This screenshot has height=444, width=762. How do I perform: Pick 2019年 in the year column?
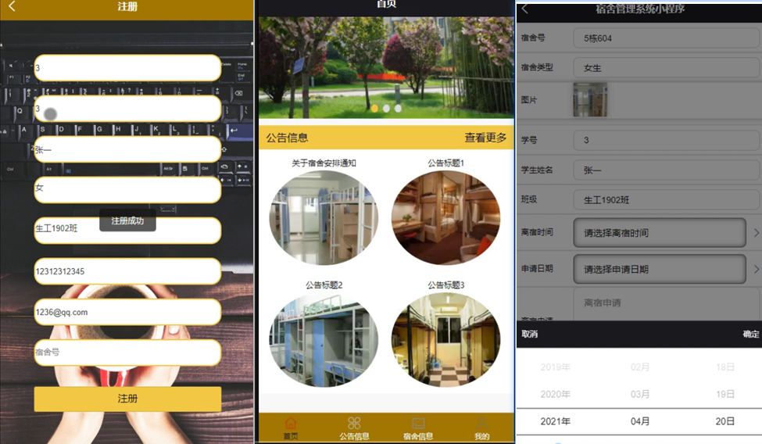click(x=555, y=367)
